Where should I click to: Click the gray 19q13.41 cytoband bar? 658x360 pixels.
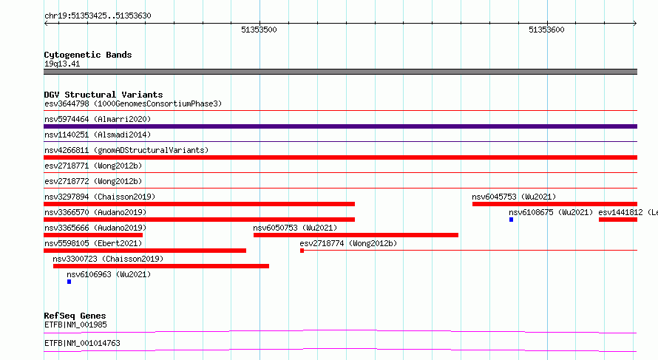pyautogui.click(x=340, y=72)
